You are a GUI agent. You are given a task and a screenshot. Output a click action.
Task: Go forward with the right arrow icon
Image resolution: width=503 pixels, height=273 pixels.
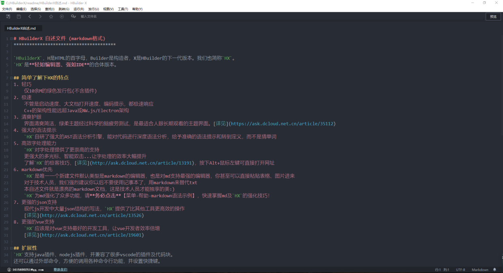pos(40,17)
